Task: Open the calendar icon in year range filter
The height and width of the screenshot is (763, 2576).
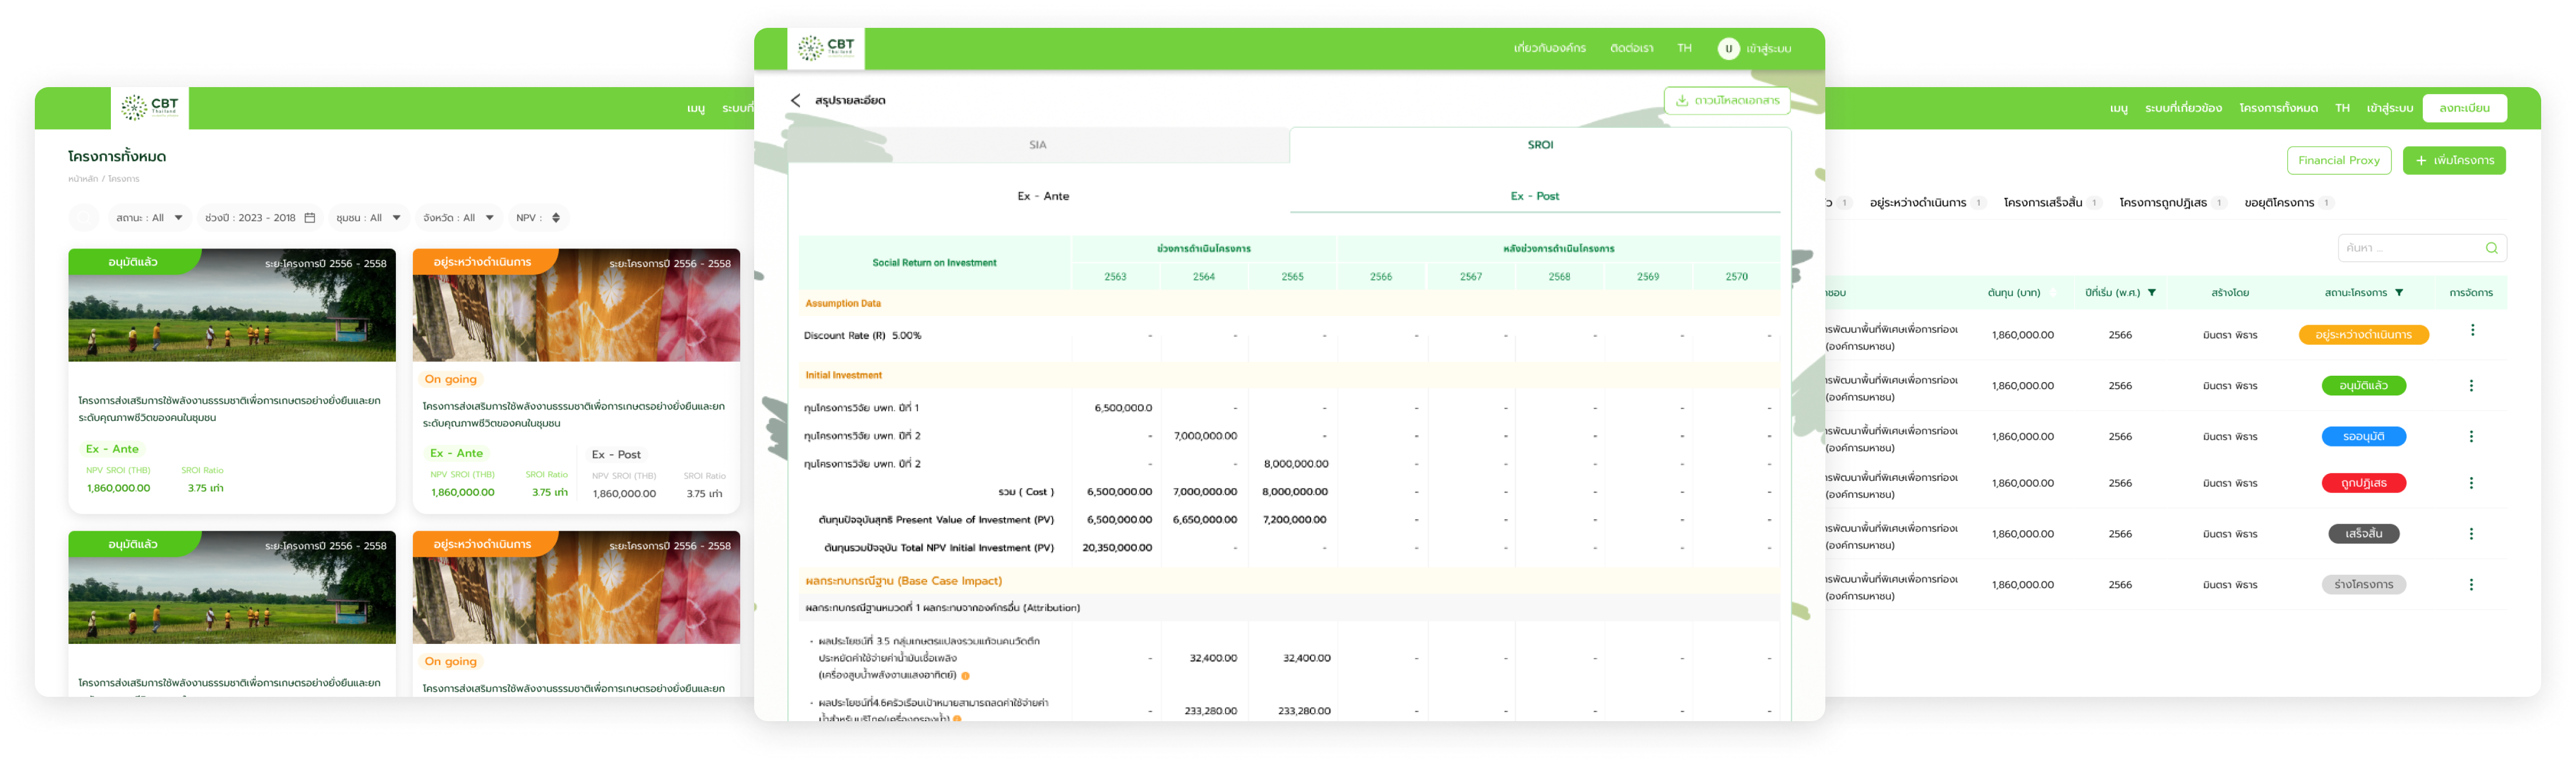Action: pyautogui.click(x=310, y=218)
